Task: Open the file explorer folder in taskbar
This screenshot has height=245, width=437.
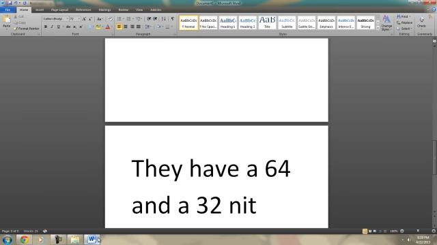Action: coord(74,240)
